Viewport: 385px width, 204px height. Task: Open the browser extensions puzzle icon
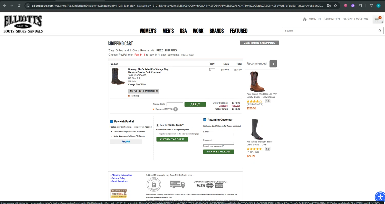(360, 5)
